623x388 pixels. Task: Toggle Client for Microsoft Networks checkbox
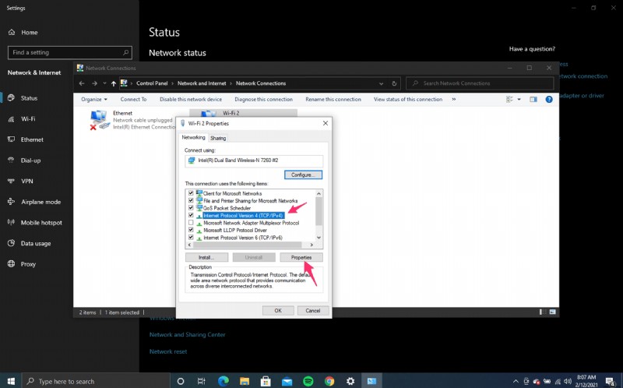tap(191, 193)
